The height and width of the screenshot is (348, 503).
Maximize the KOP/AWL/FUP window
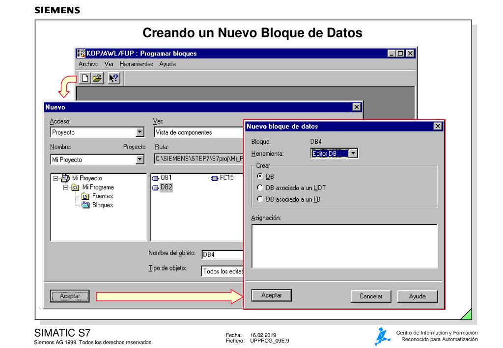pyautogui.click(x=400, y=54)
